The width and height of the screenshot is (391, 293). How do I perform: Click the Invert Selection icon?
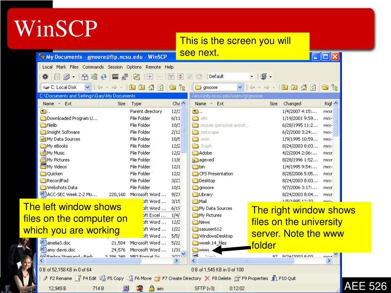[x=180, y=76]
